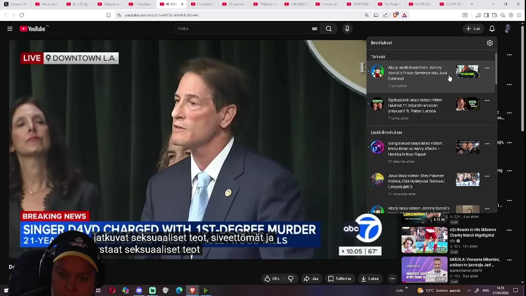526x296 pixels.
Task: Start voice search with the microphone icon
Action: 347,29
